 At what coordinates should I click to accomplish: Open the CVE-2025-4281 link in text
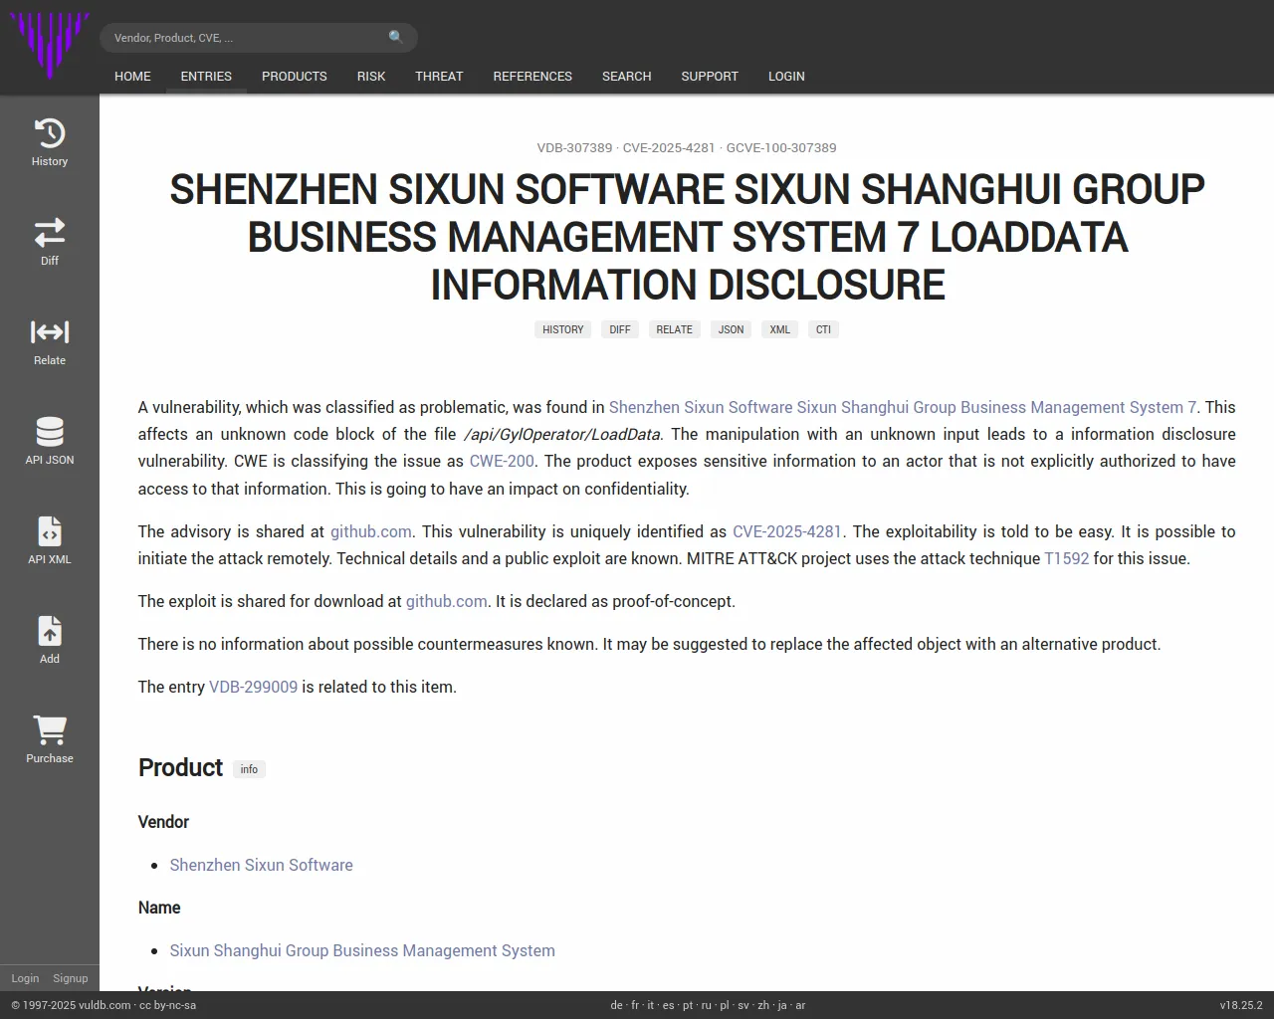(x=787, y=531)
